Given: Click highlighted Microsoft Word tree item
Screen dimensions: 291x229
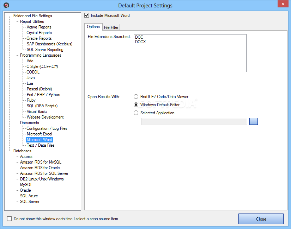Looking at the screenshot, I should 40,140.
